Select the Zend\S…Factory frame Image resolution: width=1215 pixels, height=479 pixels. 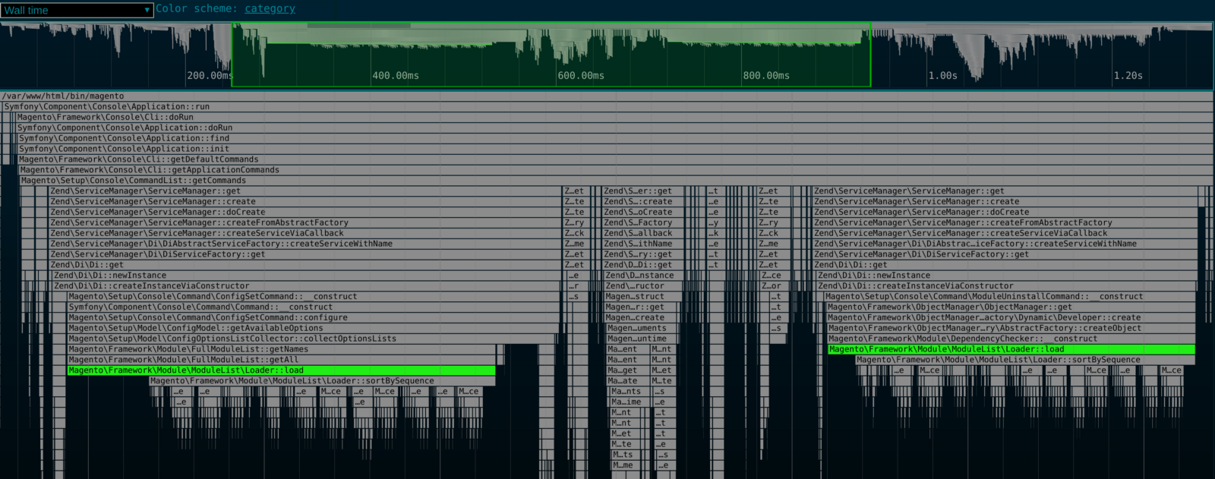643,223
